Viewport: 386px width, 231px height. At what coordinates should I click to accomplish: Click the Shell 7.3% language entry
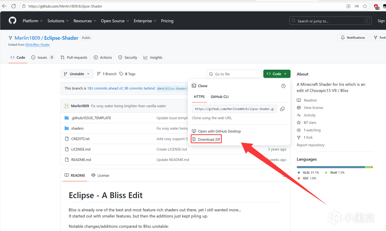click(335, 172)
